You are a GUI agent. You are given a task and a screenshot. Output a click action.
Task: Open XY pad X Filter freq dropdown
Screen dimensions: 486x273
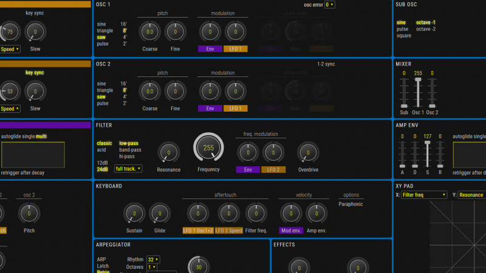[x=424, y=195]
